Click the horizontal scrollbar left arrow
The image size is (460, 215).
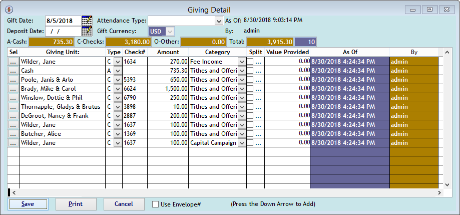[14, 192]
